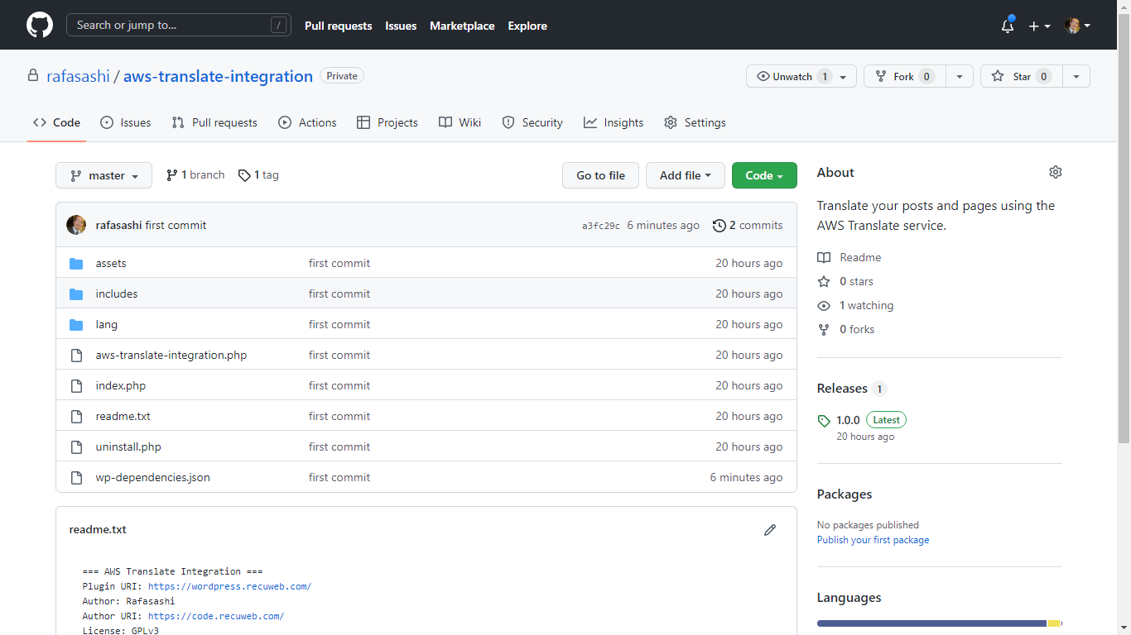View 0 forks in About sidebar
Screen dimensions: 1131x635
(846, 329)
